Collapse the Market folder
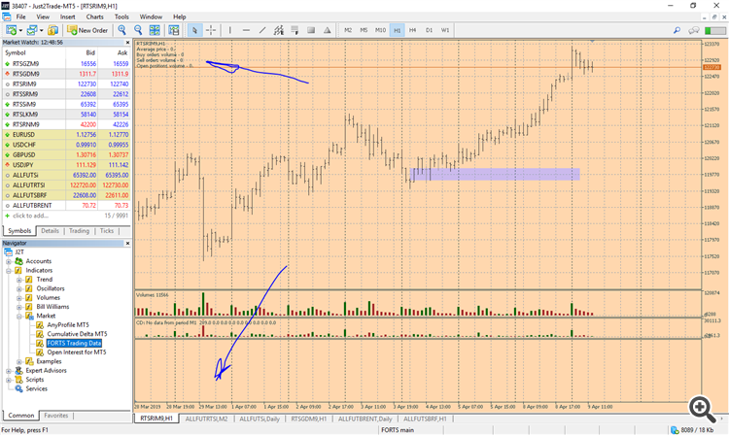729x435 pixels. point(19,317)
